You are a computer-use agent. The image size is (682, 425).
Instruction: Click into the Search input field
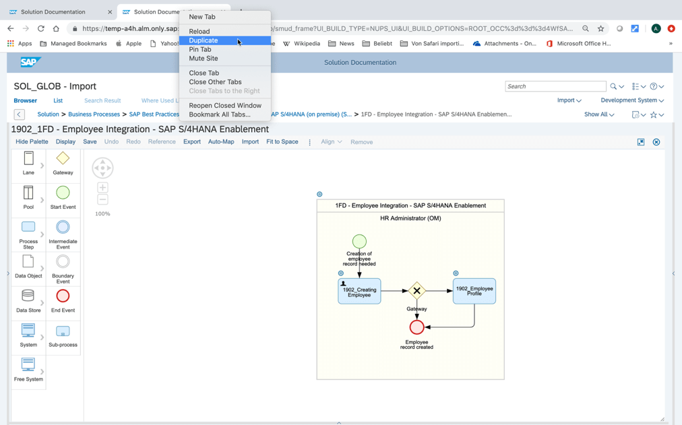(x=555, y=86)
